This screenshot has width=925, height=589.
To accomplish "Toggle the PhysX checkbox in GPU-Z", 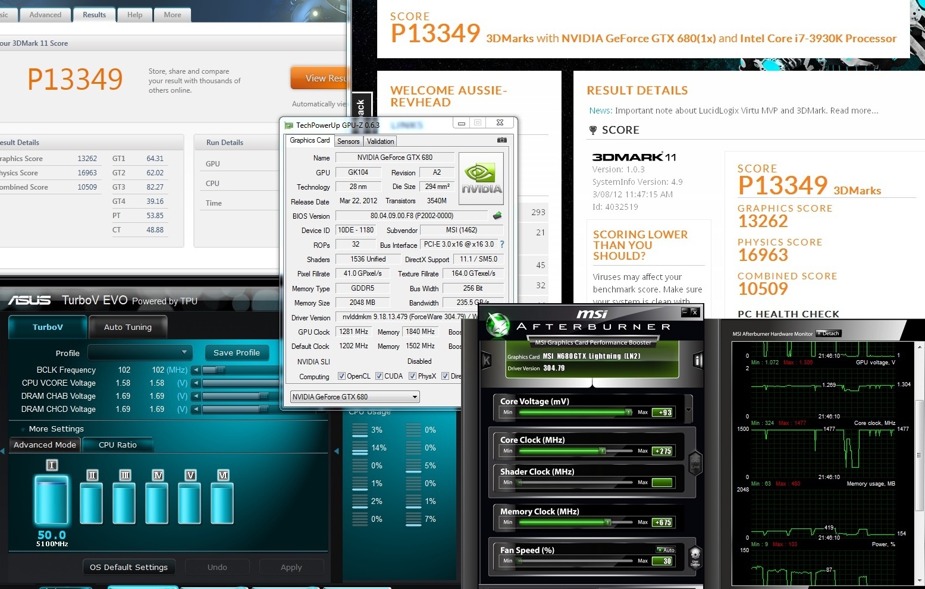I will tap(412, 376).
